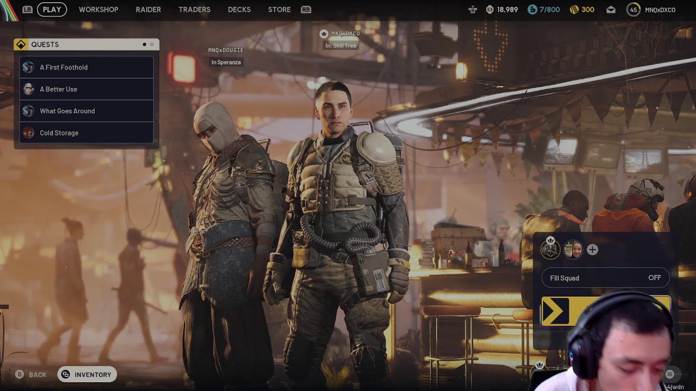Screen dimensions: 696x391
Task: Open the What Goes Around quest
Action: (86, 111)
